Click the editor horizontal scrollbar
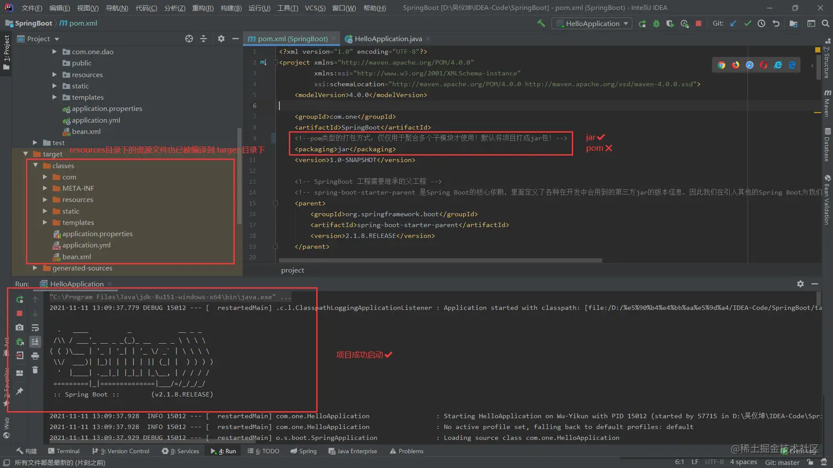The image size is (833, 468). click(x=440, y=261)
